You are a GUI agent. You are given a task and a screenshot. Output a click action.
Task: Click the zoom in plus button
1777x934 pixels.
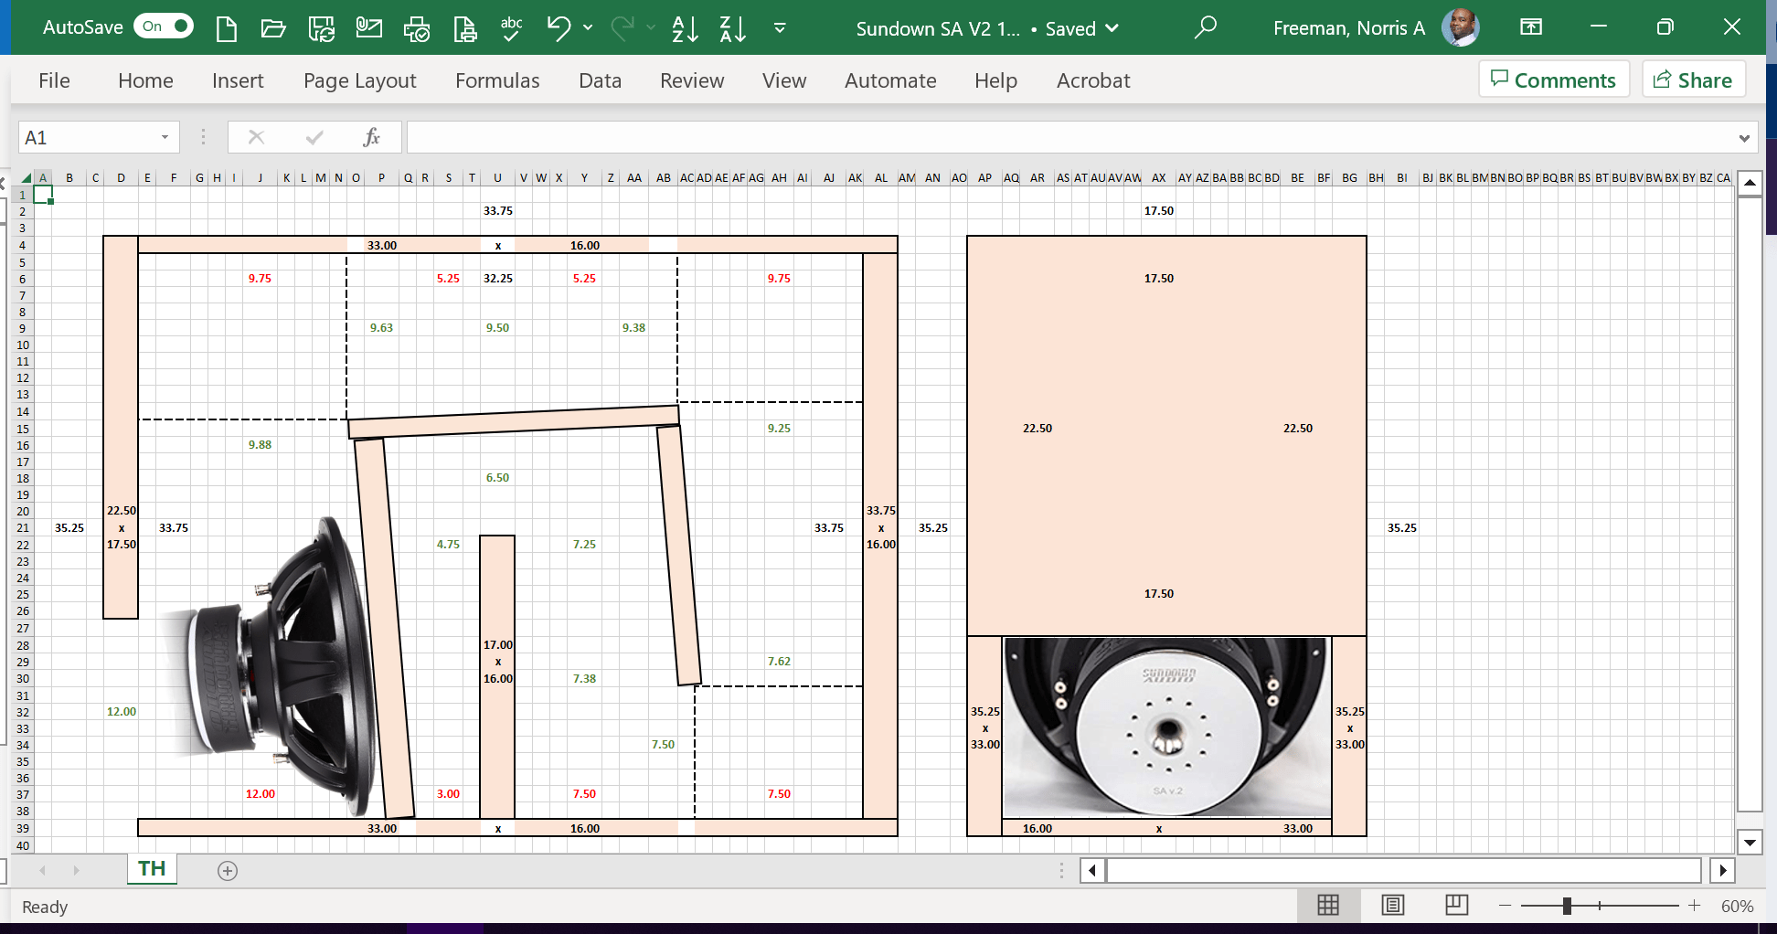[x=1694, y=906]
